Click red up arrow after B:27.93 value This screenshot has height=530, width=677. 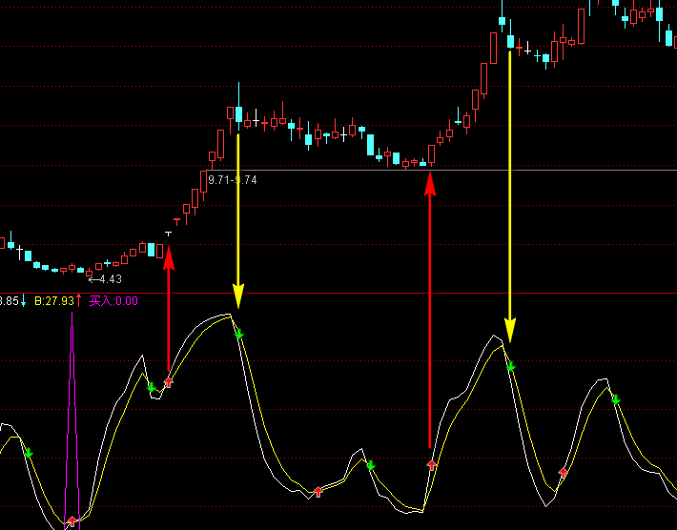[79, 300]
